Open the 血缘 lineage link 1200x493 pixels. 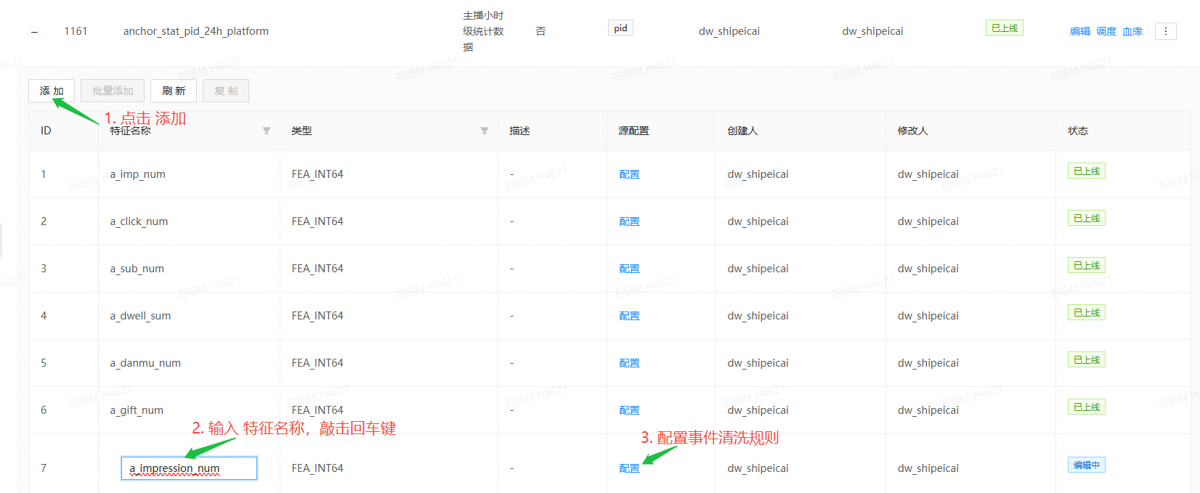1132,31
